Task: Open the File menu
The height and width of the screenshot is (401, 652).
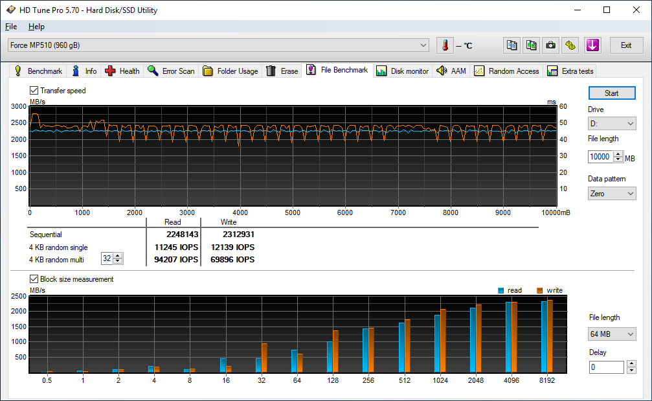Action: 11,27
